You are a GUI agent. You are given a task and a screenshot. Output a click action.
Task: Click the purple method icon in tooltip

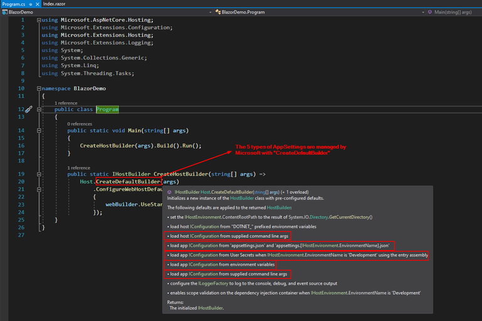point(169,191)
